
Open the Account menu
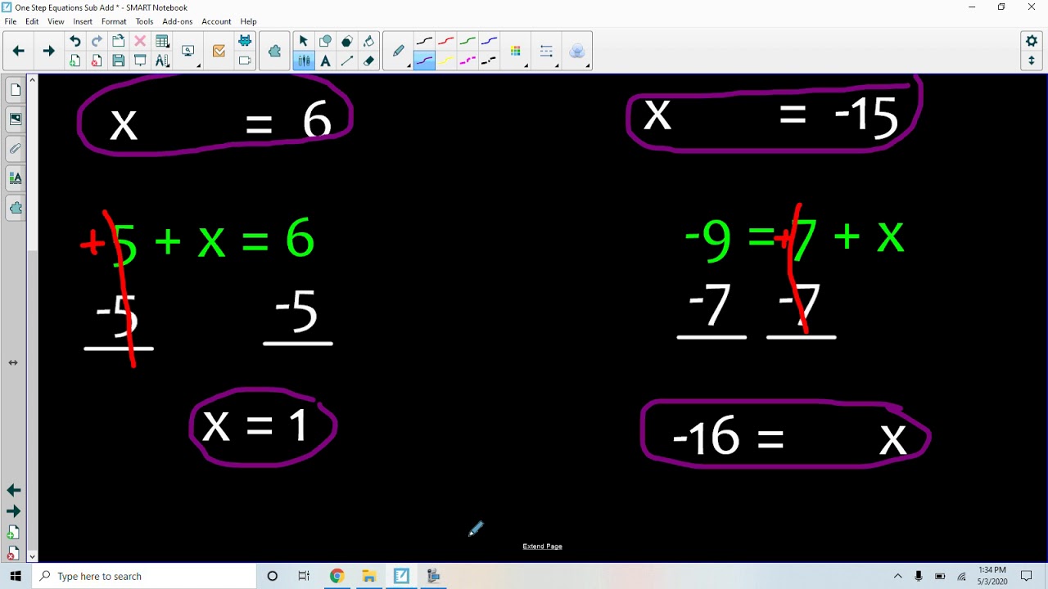(x=216, y=21)
